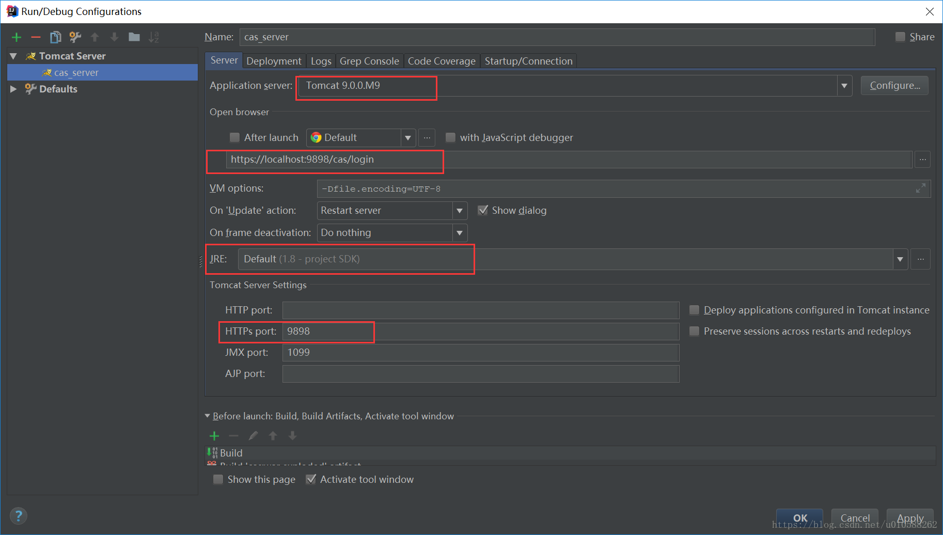Create new configuration folder
The image size is (943, 535).
pyautogui.click(x=134, y=37)
